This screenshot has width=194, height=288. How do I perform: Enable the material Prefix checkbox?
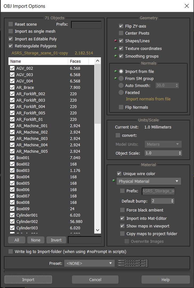pos(122,191)
